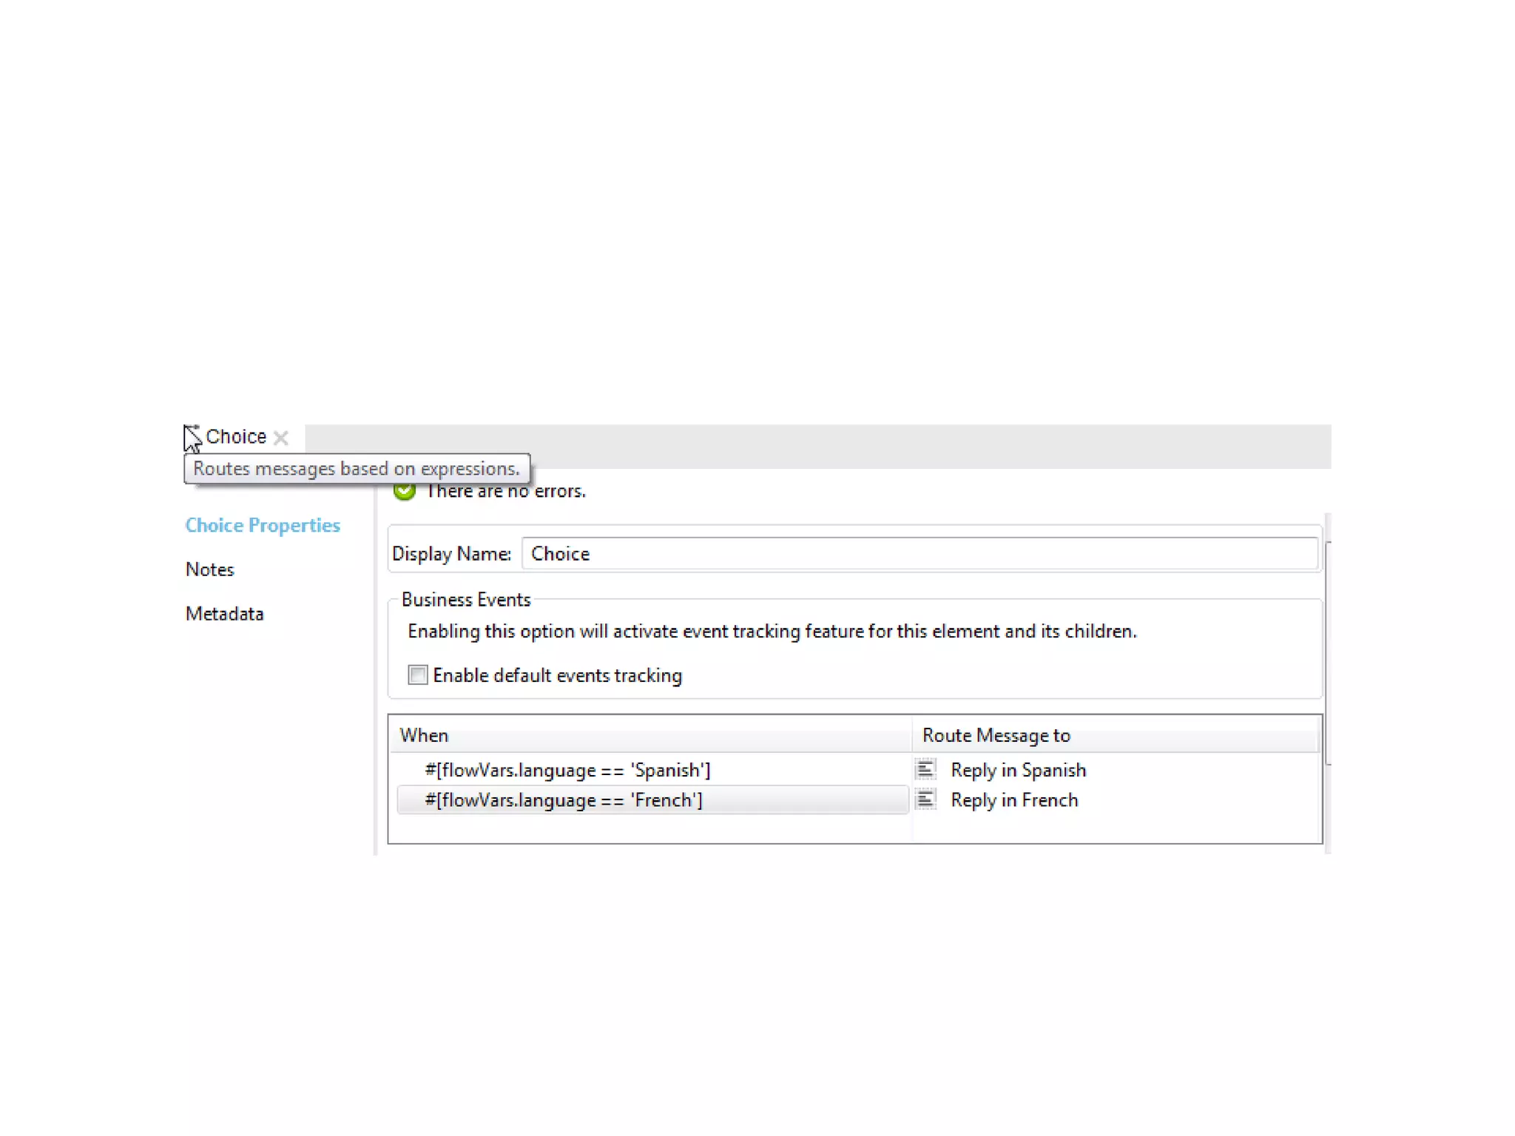The height and width of the screenshot is (1136, 1515).
Task: Switch to the Notes section
Action: [x=210, y=569]
